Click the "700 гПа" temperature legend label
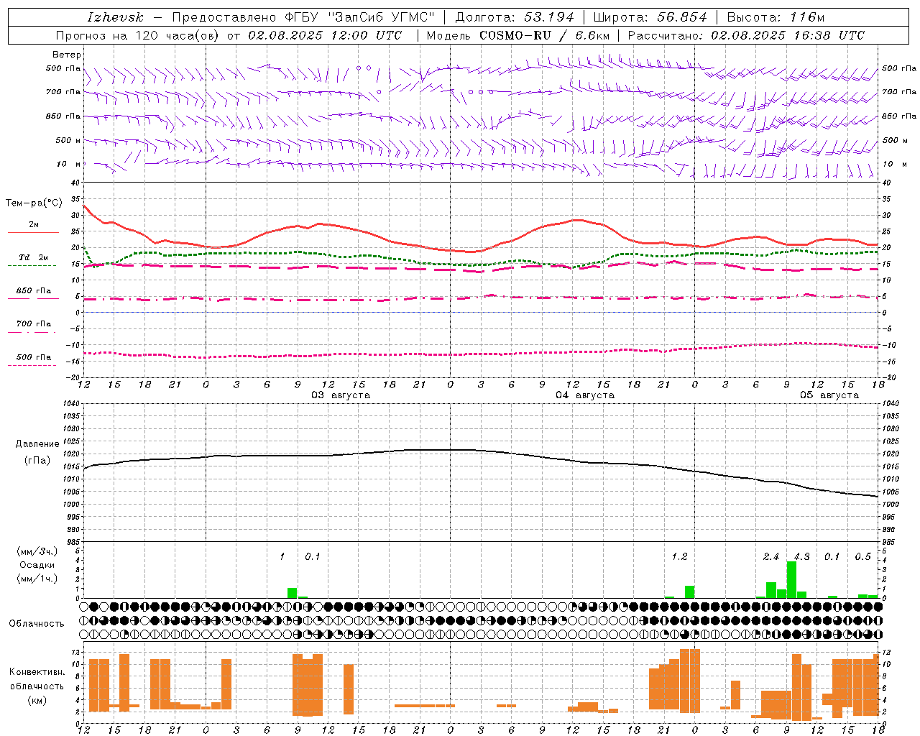 pos(34,324)
